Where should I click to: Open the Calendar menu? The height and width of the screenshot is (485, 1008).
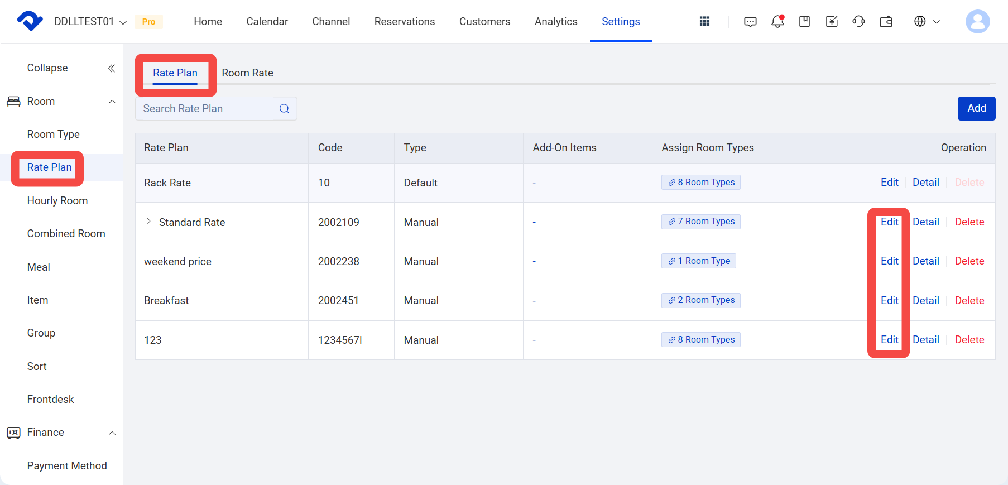coord(267,22)
